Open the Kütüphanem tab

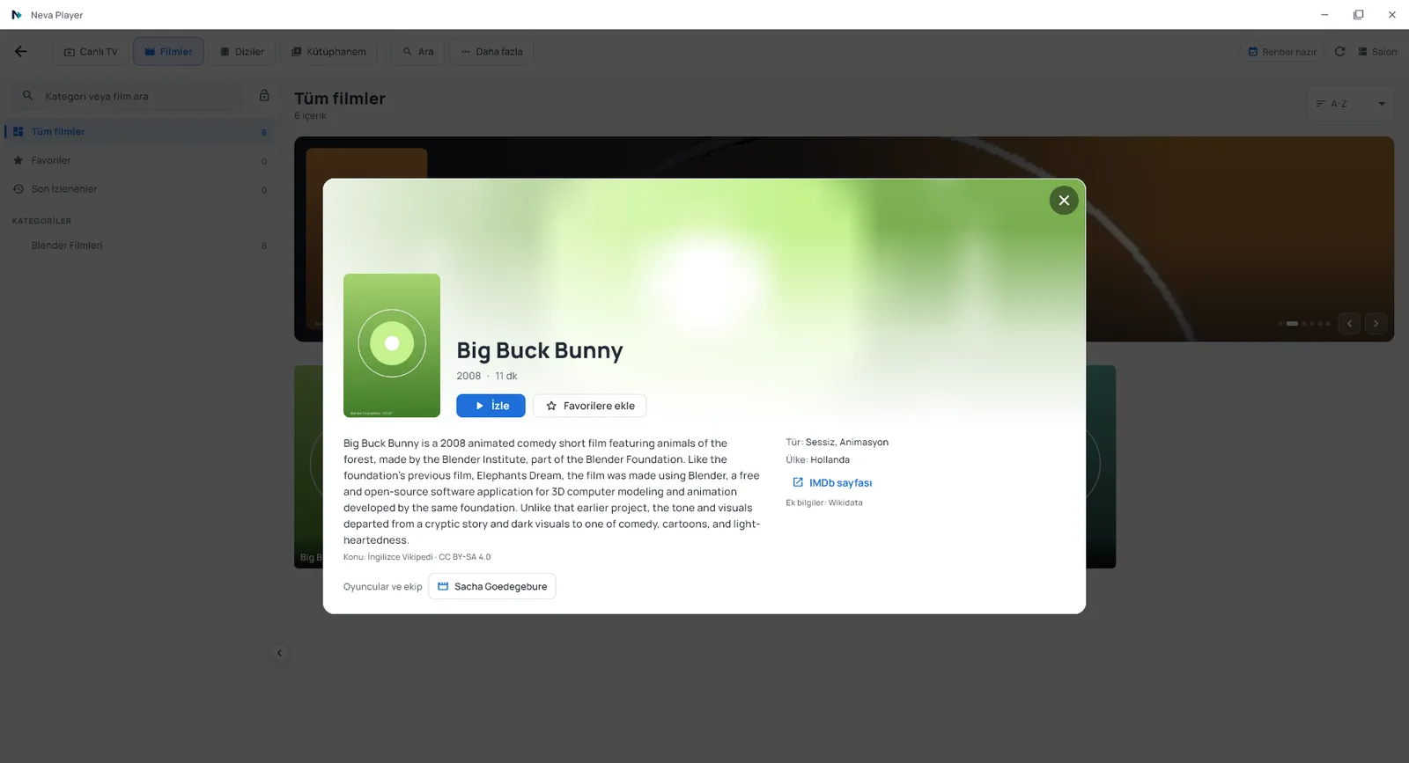328,52
